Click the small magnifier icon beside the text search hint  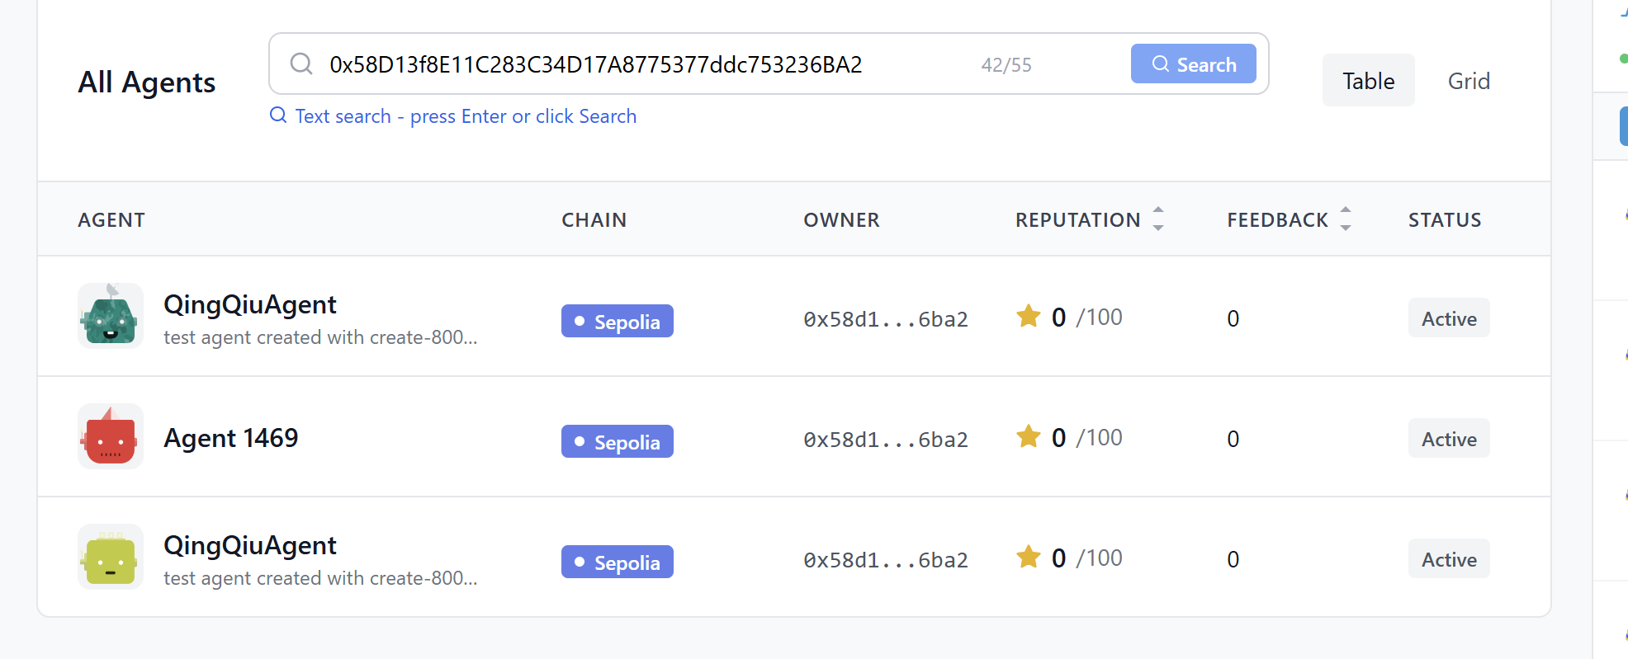point(278,115)
